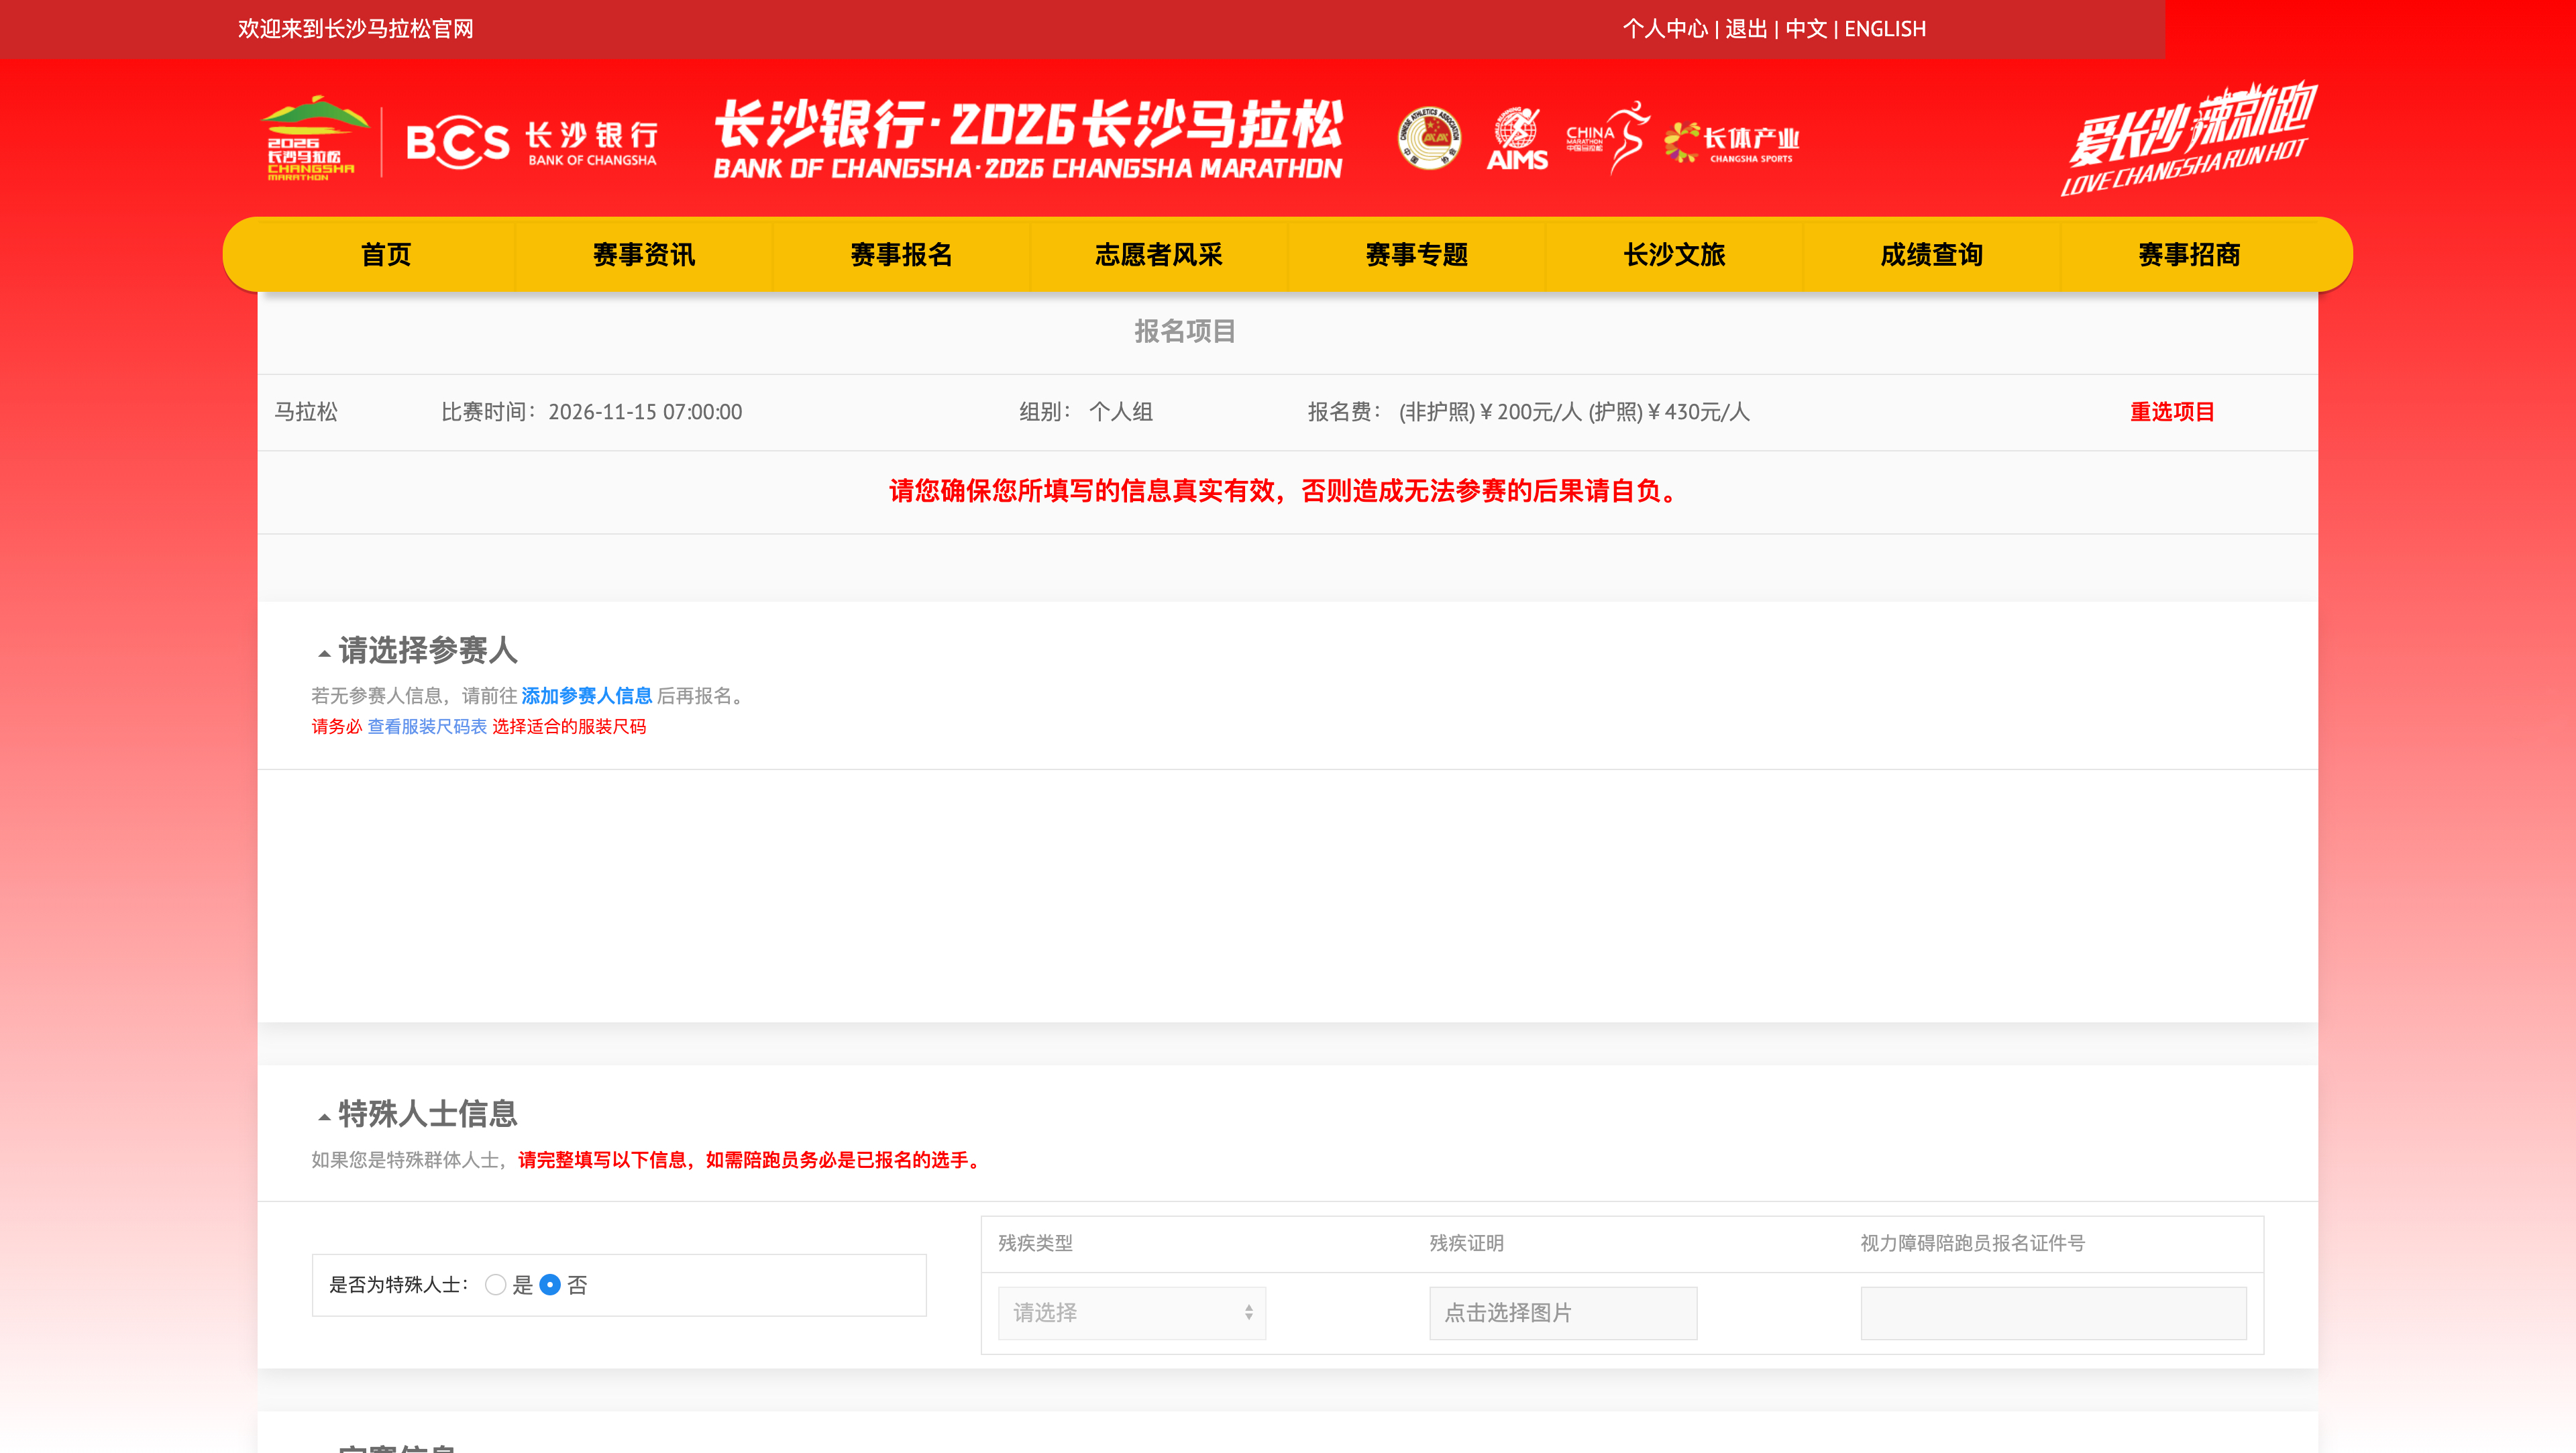Open the 赛事专题 navigation tab
The height and width of the screenshot is (1453, 2576).
(1417, 255)
